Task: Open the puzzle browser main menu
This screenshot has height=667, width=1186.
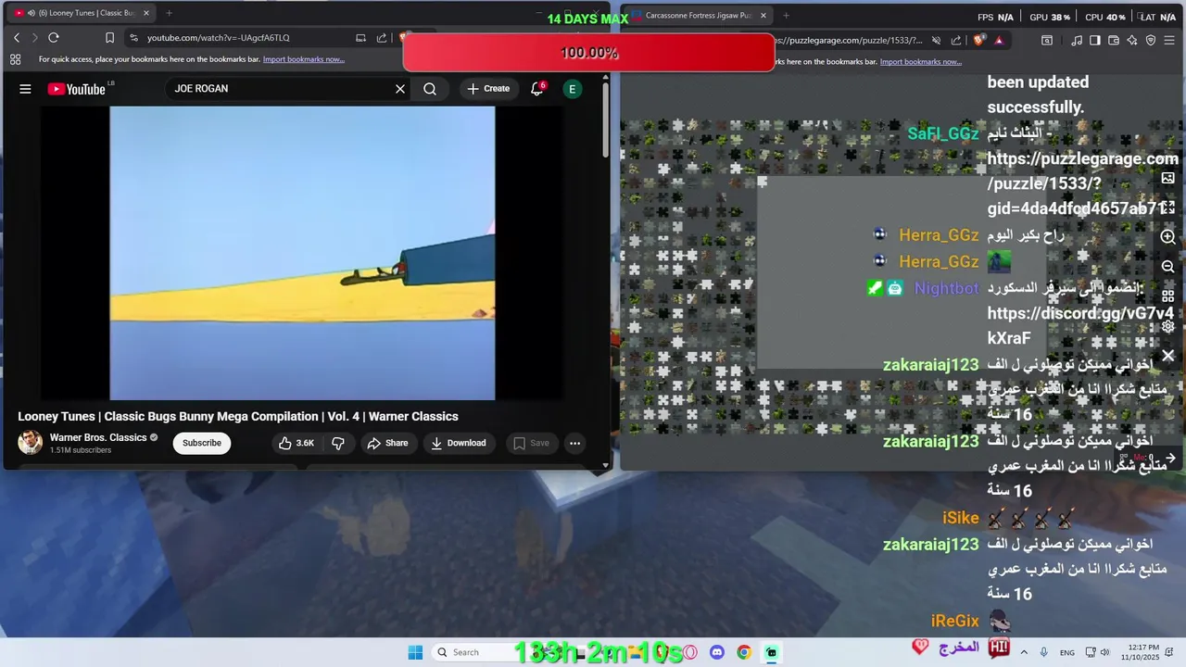Action: tap(1170, 41)
